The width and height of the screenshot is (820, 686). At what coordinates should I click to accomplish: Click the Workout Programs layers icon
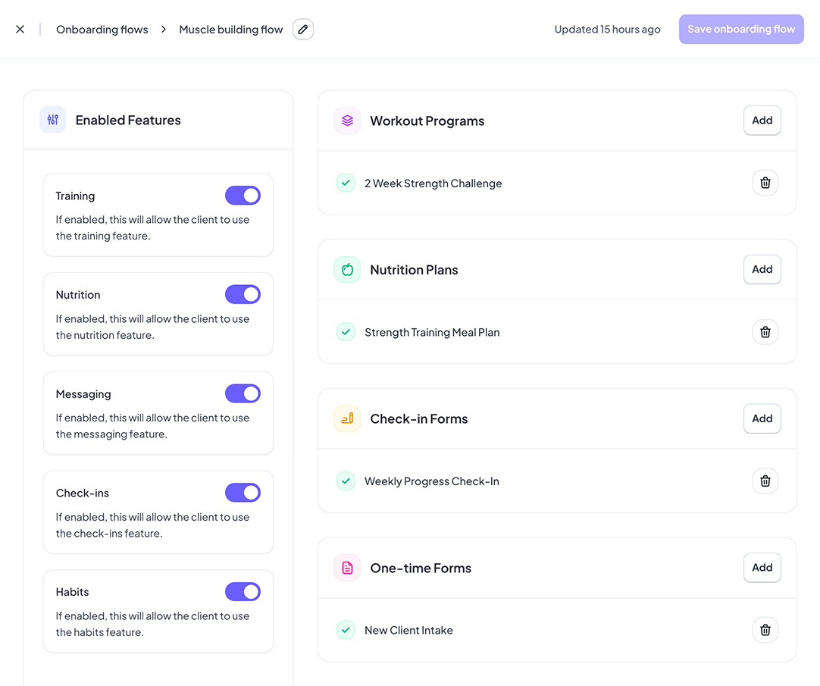[347, 121]
